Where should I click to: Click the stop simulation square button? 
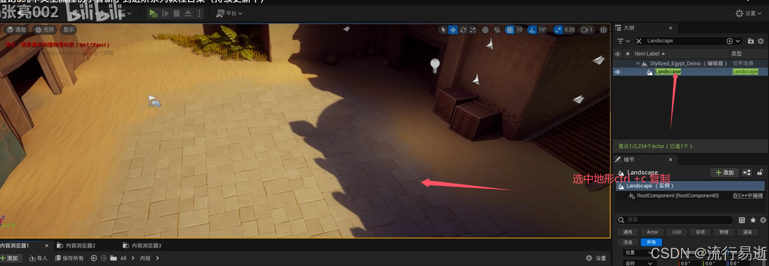176,13
